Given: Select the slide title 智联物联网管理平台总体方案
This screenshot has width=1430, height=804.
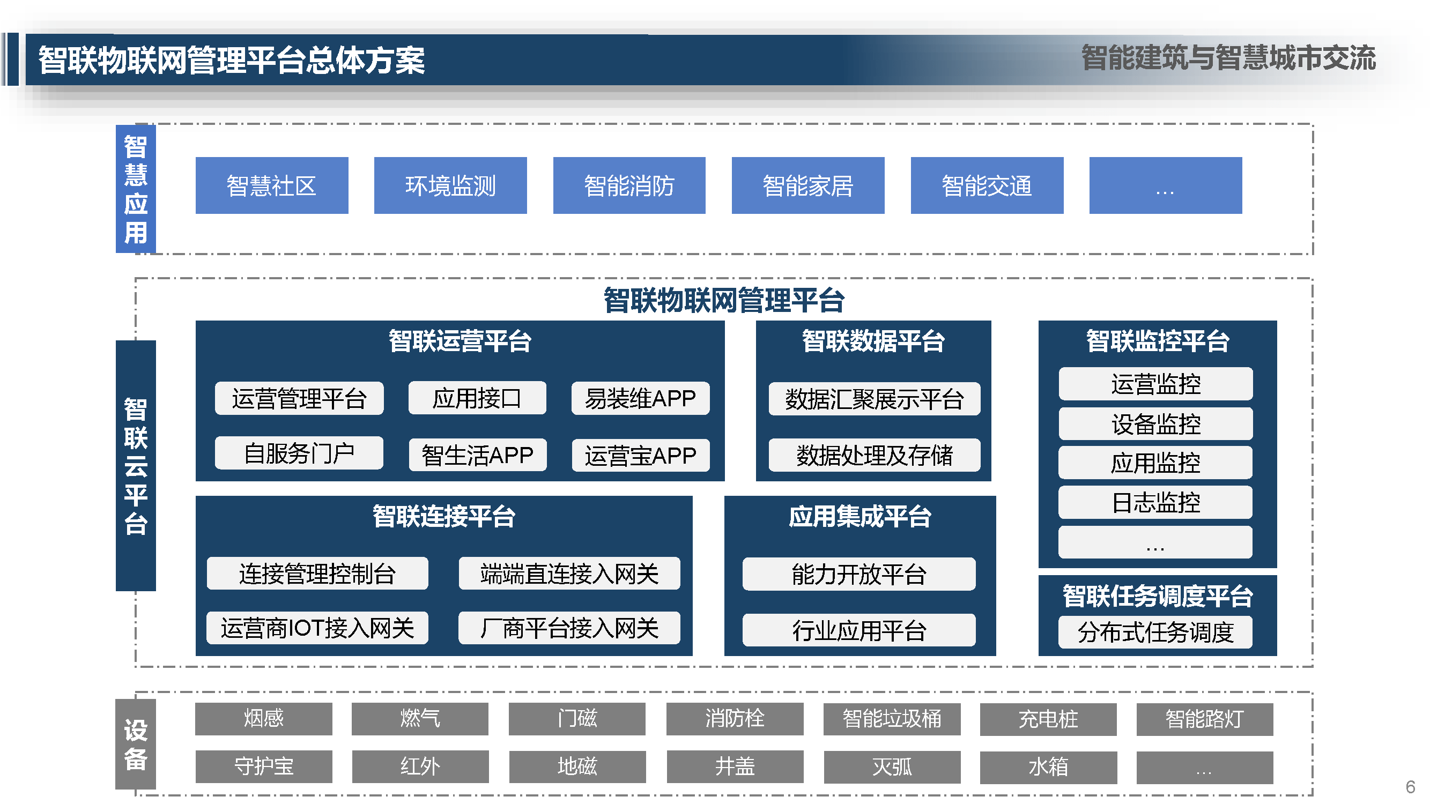Looking at the screenshot, I should [232, 60].
